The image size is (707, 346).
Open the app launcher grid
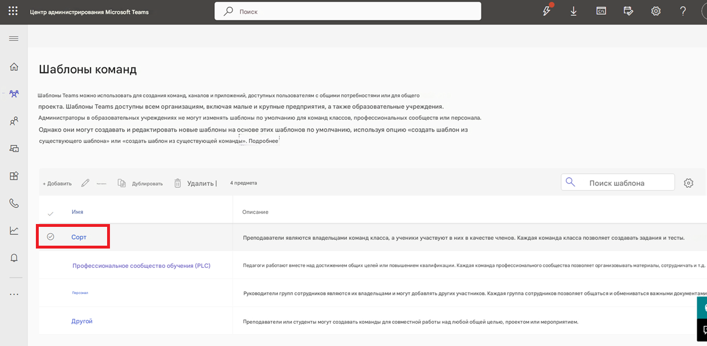(13, 11)
